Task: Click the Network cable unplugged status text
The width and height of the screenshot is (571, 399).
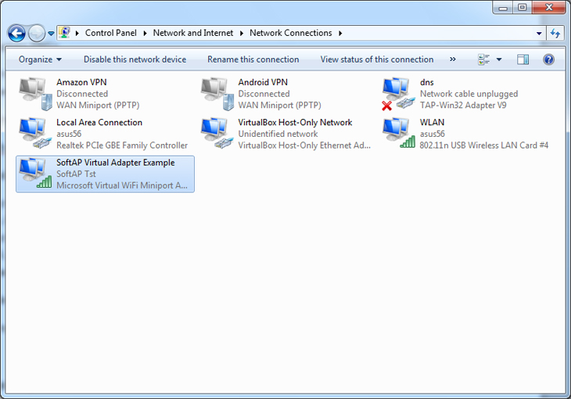Action: coord(469,94)
